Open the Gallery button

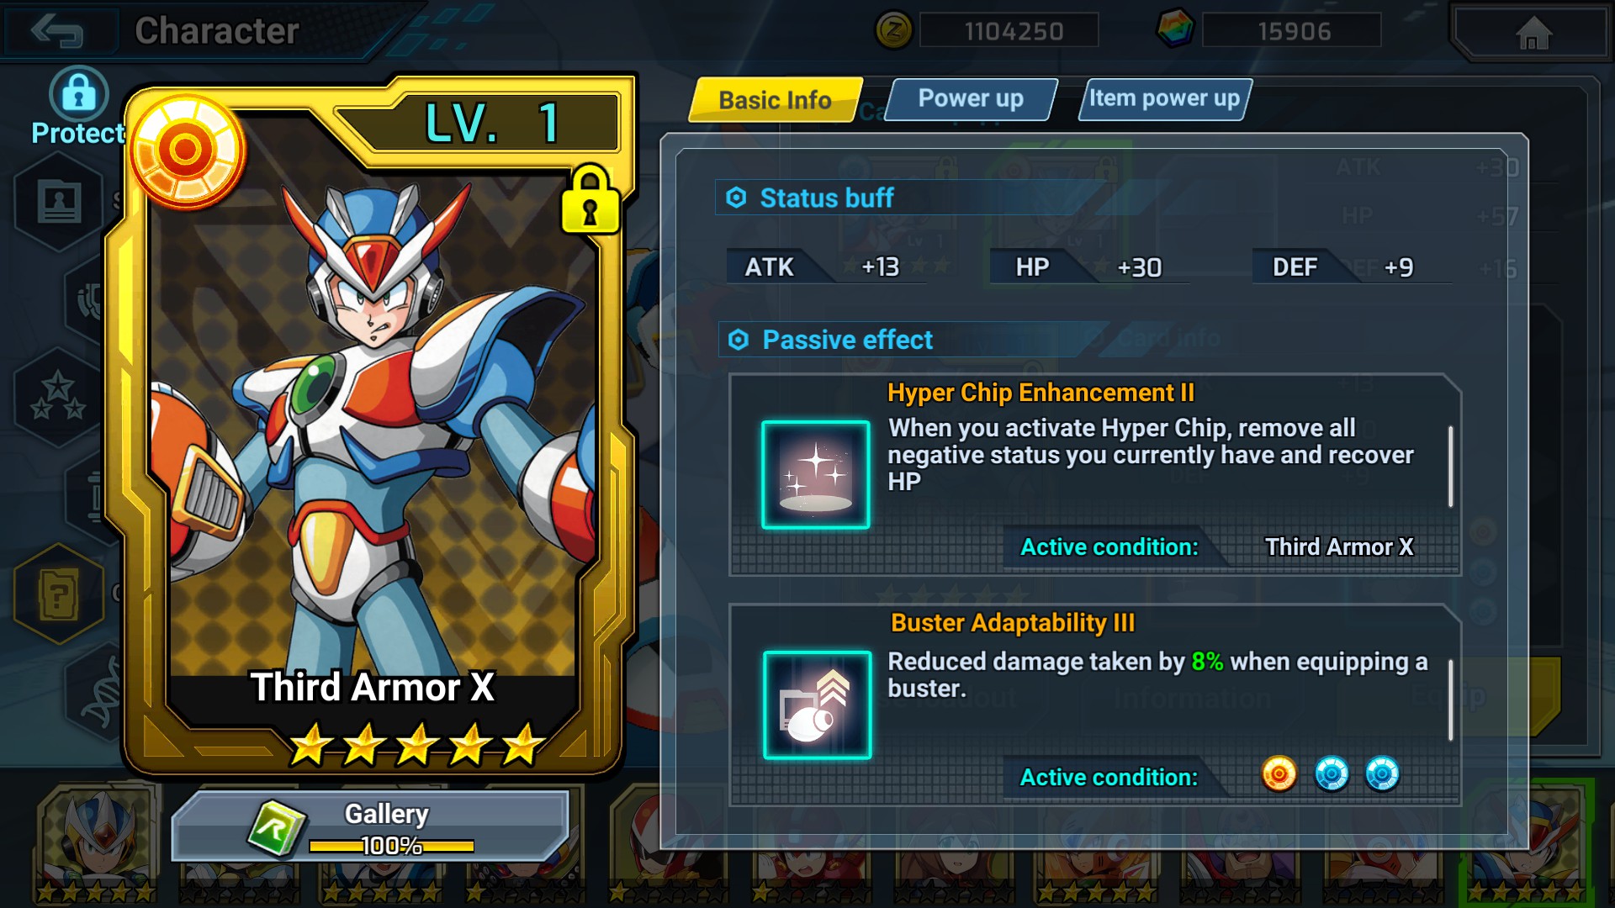click(x=370, y=827)
